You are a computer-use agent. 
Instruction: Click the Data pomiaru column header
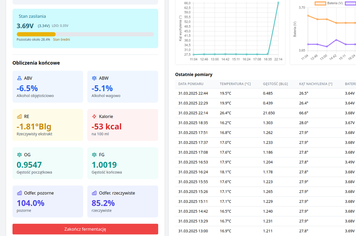click(190, 84)
